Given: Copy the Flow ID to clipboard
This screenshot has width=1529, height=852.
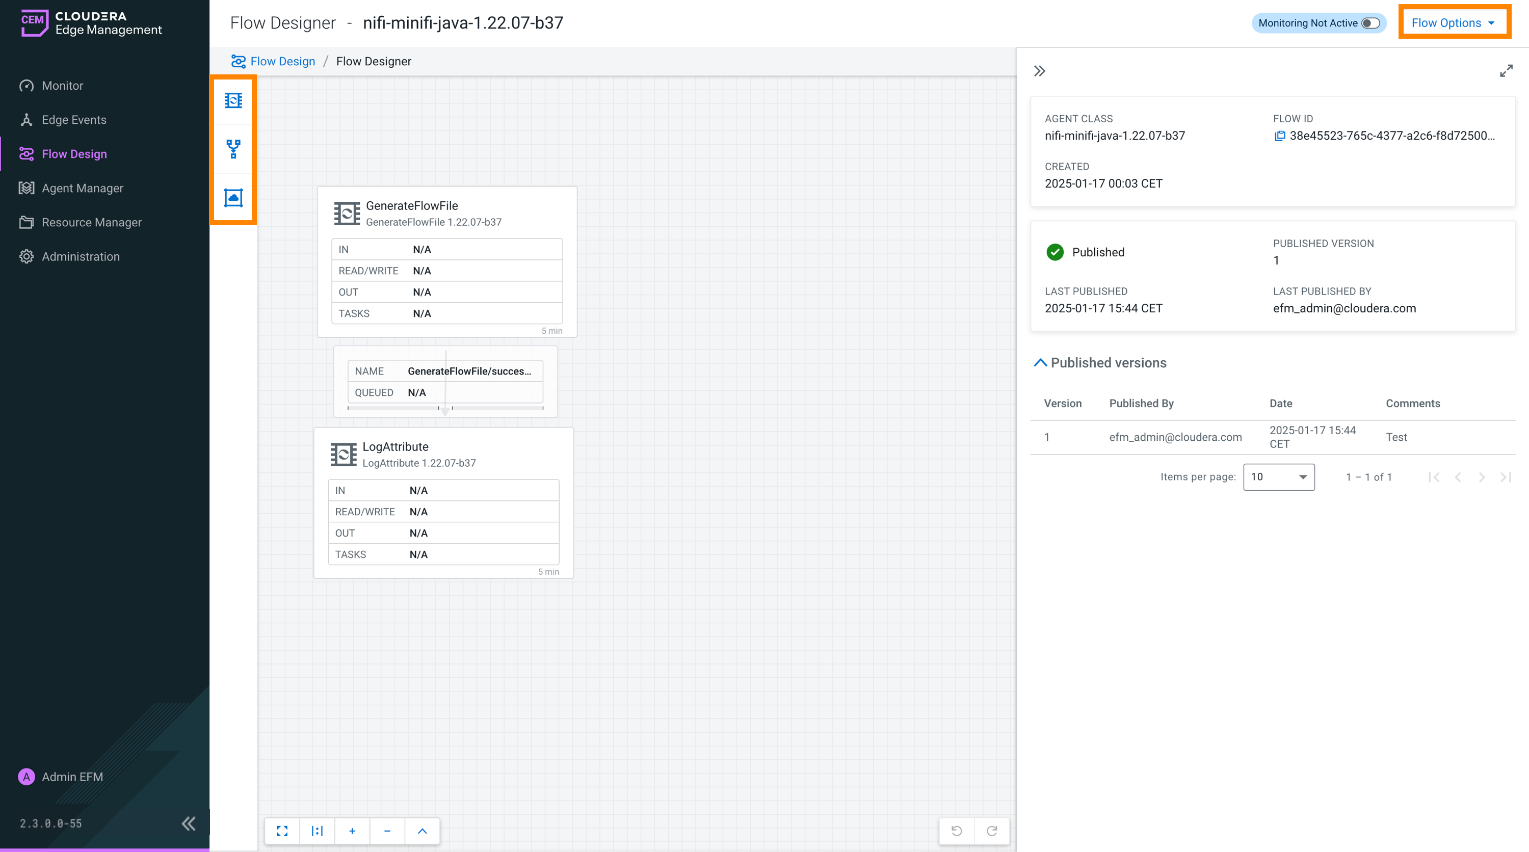Looking at the screenshot, I should click(1280, 136).
